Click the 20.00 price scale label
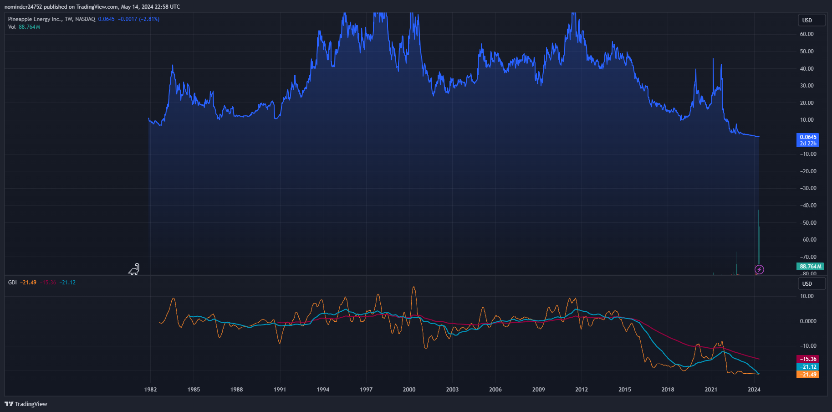832x412 pixels. click(807, 103)
